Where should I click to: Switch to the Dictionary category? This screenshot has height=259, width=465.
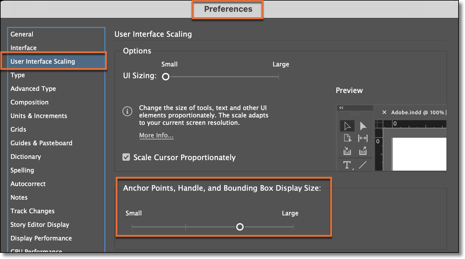(56, 157)
